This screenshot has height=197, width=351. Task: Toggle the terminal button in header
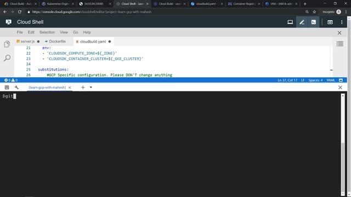(x=314, y=22)
